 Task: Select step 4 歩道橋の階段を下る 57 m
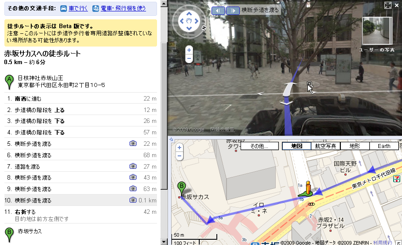coord(80,132)
